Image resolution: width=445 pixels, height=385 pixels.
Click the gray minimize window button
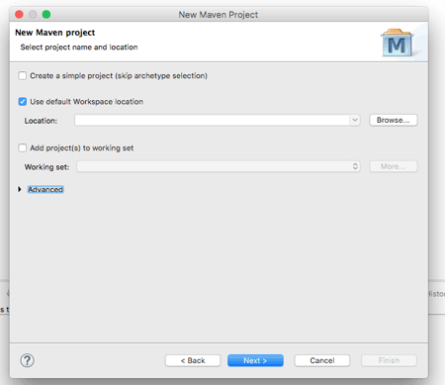(33, 15)
